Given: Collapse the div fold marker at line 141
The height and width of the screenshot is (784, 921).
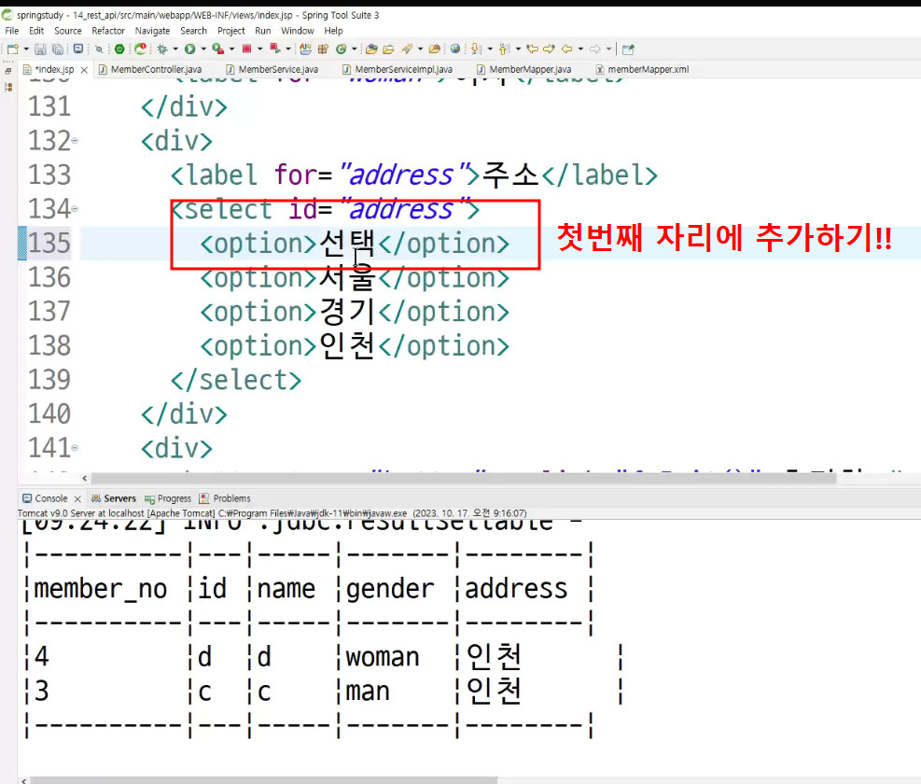Looking at the screenshot, I should [x=75, y=448].
